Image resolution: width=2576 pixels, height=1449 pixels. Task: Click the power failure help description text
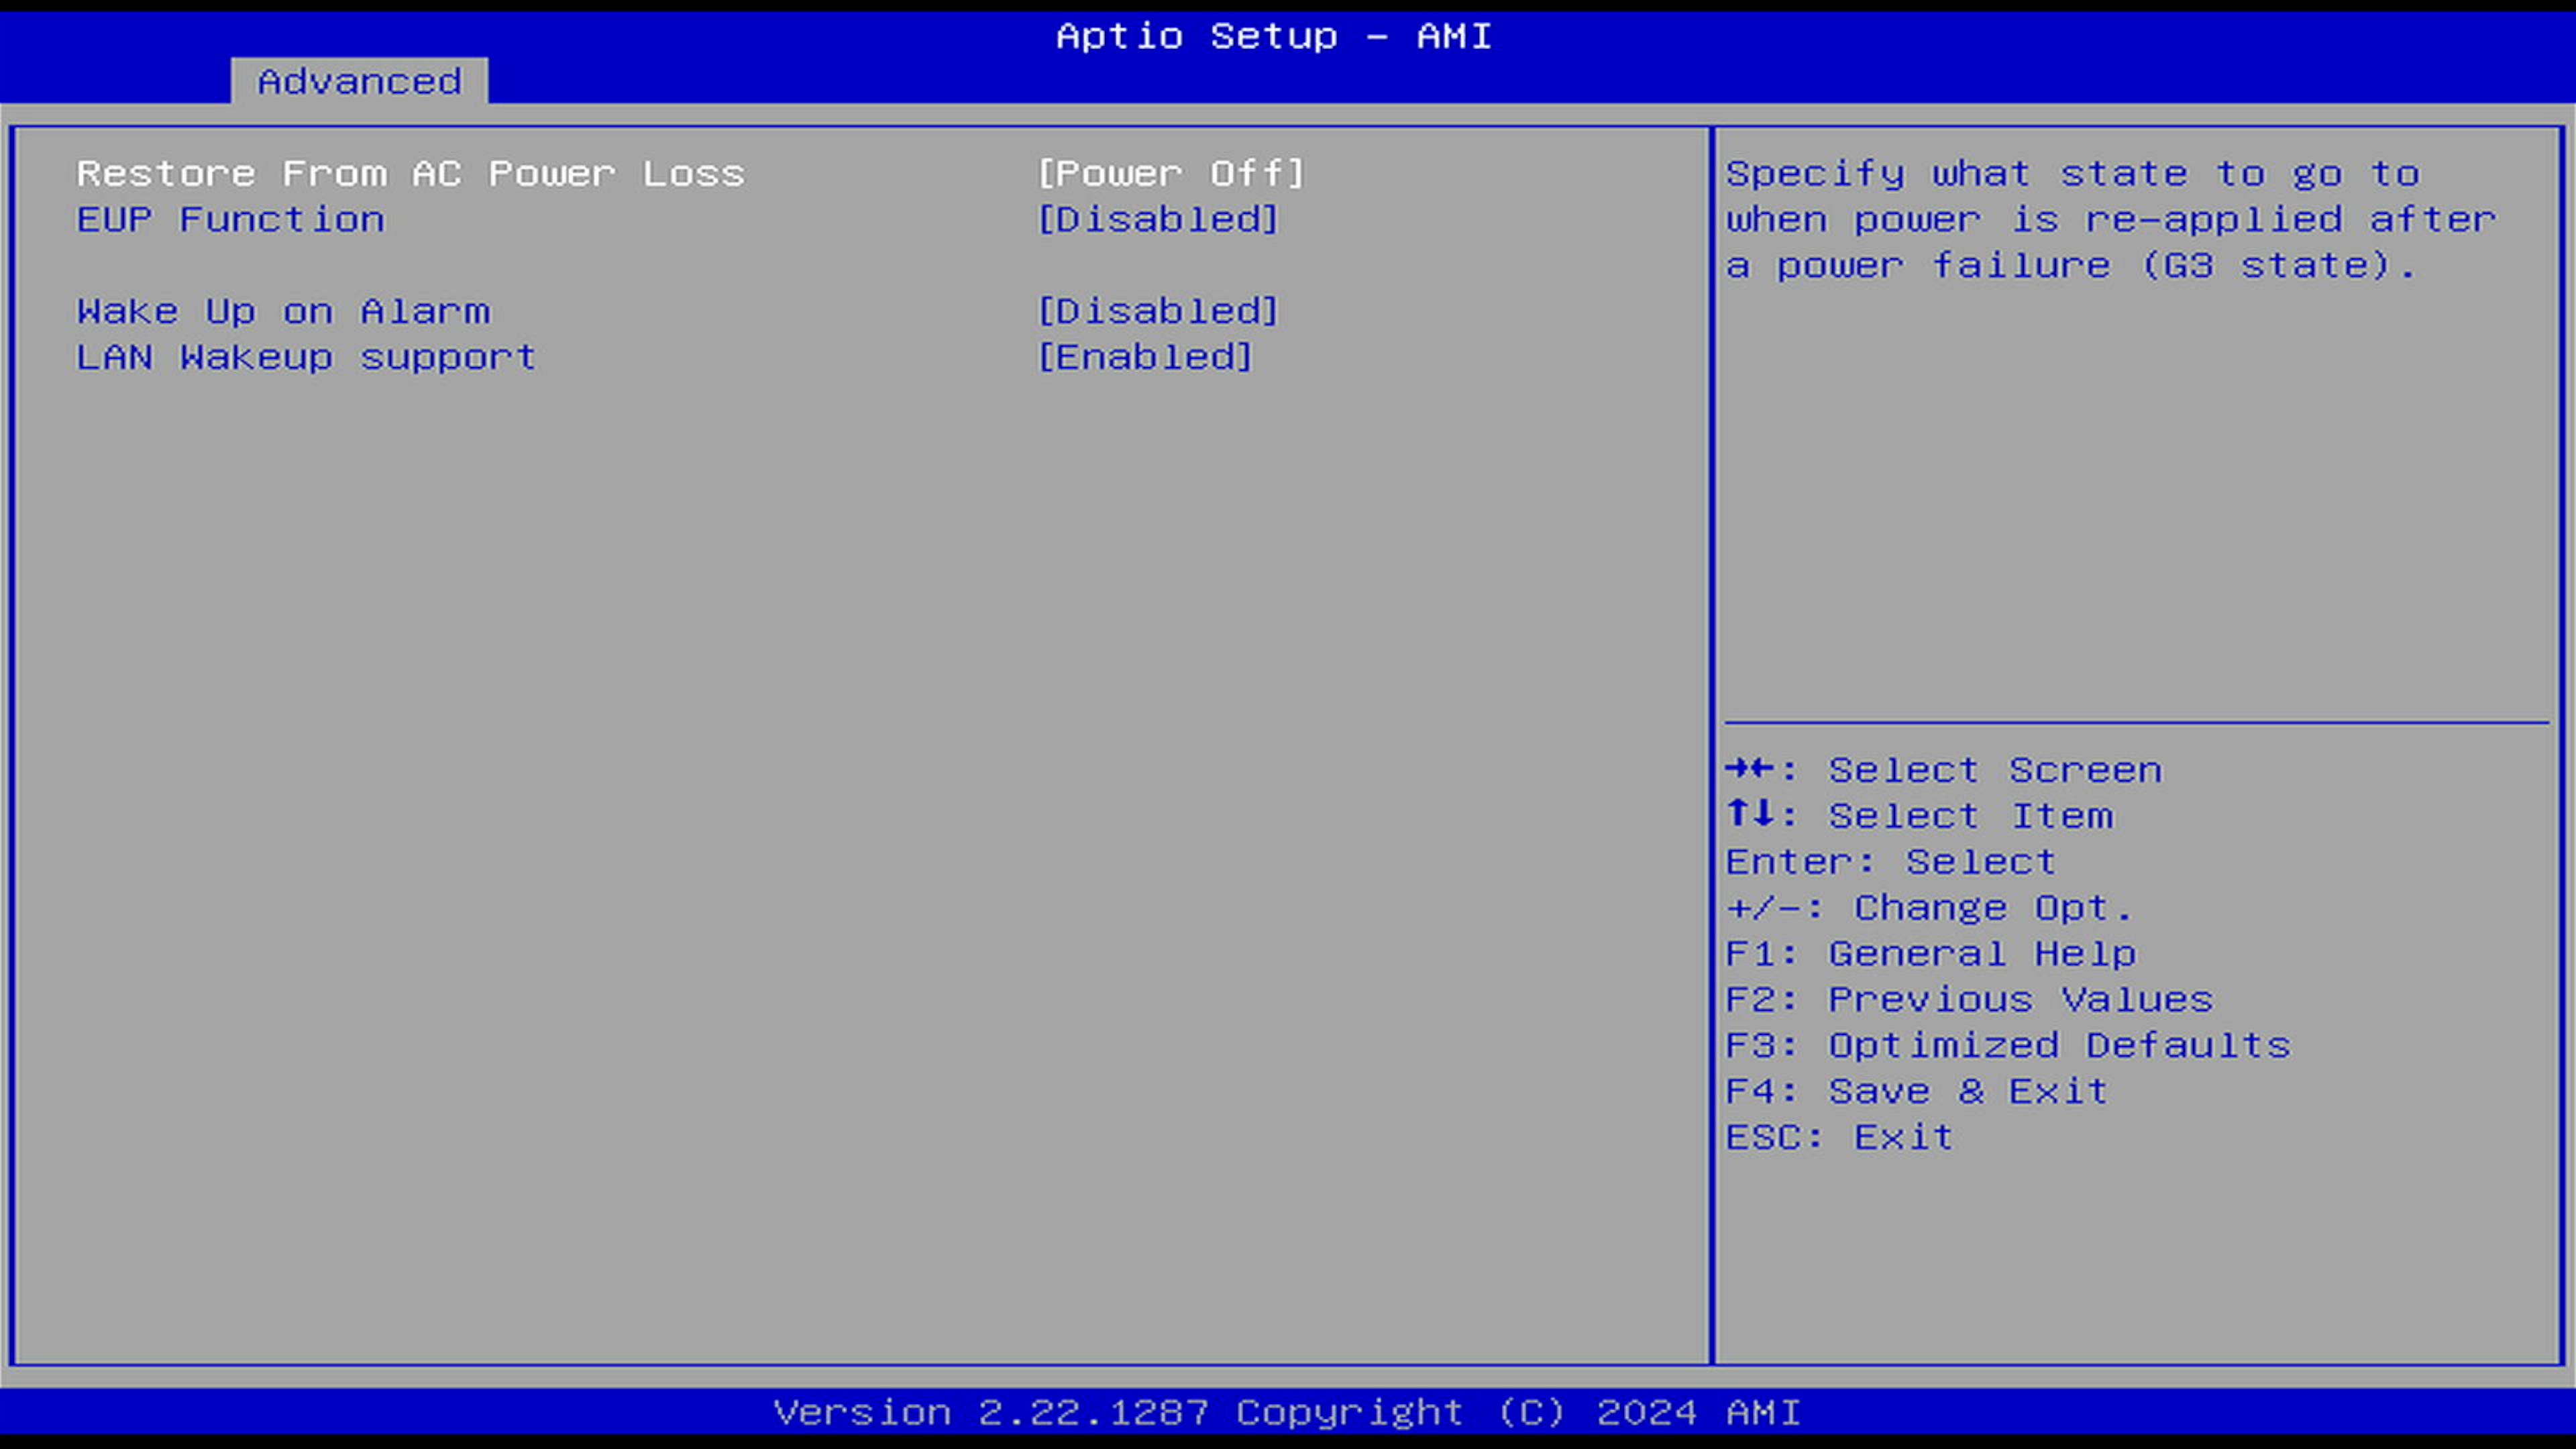click(x=2110, y=220)
